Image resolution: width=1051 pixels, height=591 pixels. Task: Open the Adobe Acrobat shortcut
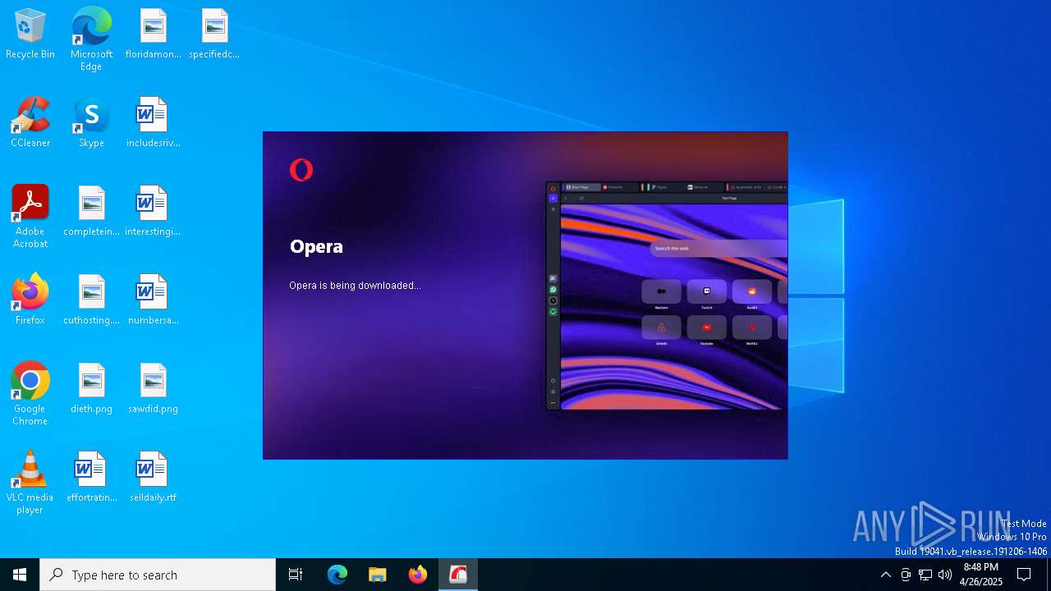pos(30,217)
